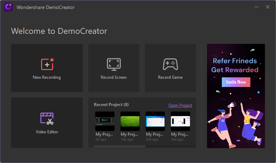Viewport: 276px width, 163px height.
Task: Minimize the DemoCreator window
Action: click(257, 7)
